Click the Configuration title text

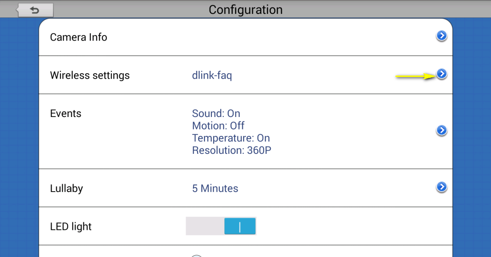245,10
